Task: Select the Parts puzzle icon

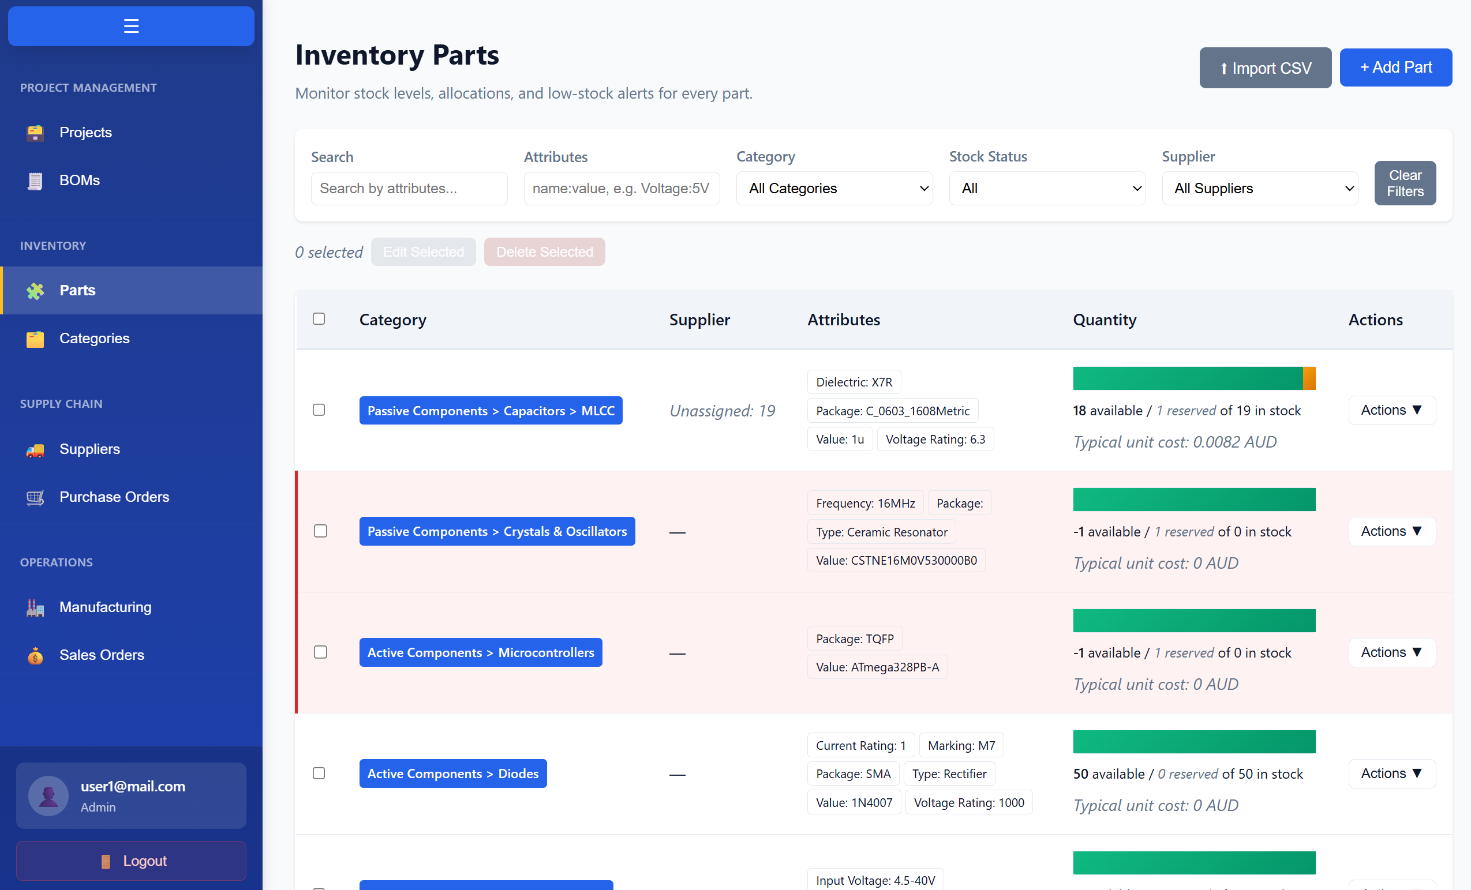Action: (35, 291)
